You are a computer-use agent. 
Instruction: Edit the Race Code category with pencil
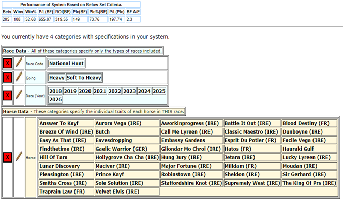pyautogui.click(x=19, y=63)
